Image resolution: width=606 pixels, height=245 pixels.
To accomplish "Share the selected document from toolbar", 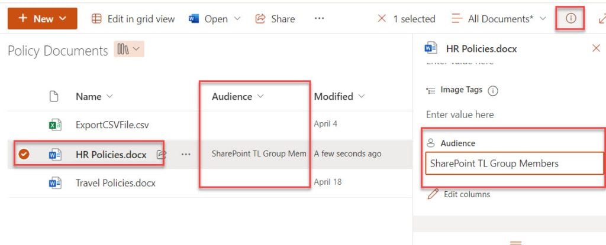I will (x=275, y=19).
